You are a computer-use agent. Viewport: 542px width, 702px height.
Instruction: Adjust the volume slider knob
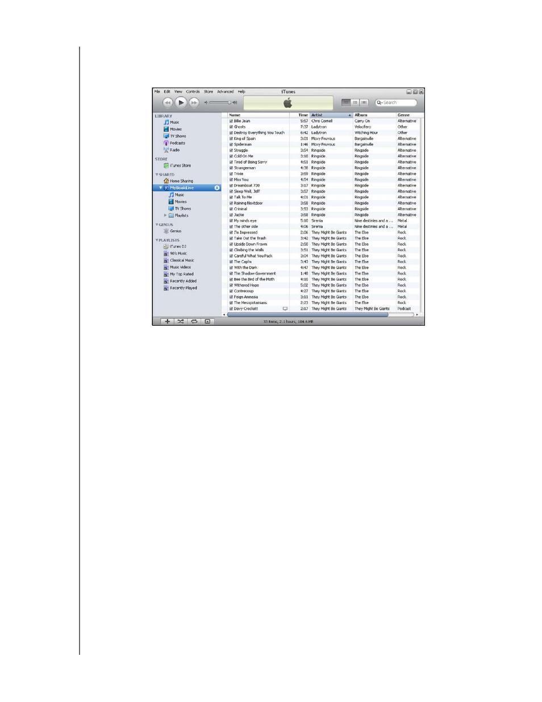pyautogui.click(x=230, y=103)
